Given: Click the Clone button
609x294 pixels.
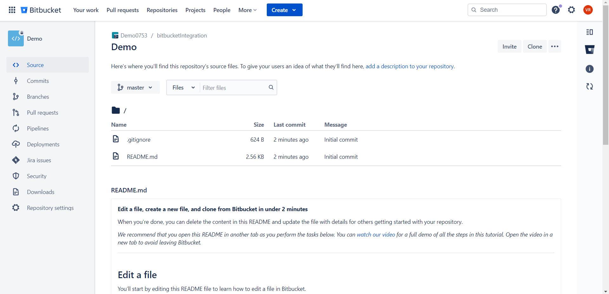Looking at the screenshot, I should click(x=535, y=46).
